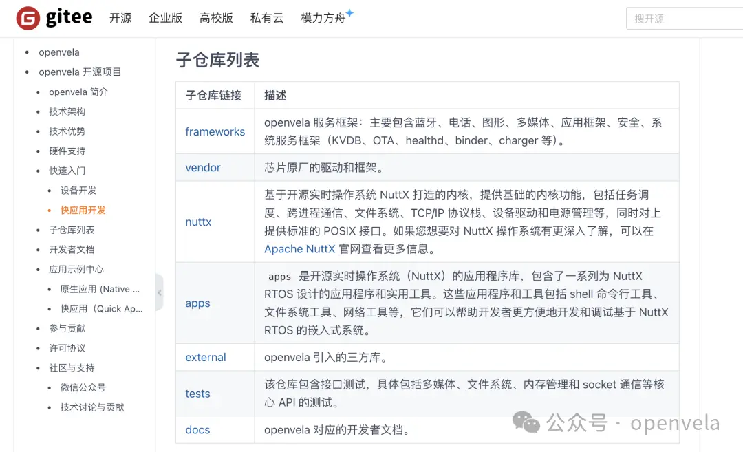
Task: Open the frameworks repository link
Action: pos(215,131)
